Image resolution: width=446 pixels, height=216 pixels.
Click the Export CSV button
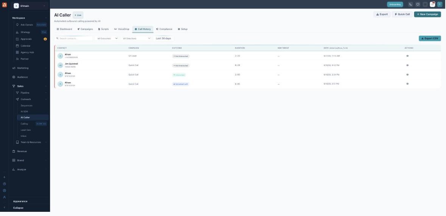[x=430, y=38]
